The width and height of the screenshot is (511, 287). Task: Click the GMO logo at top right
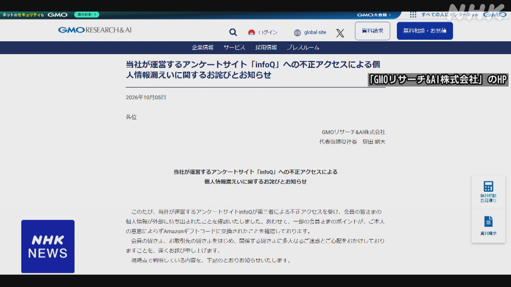coord(495,15)
